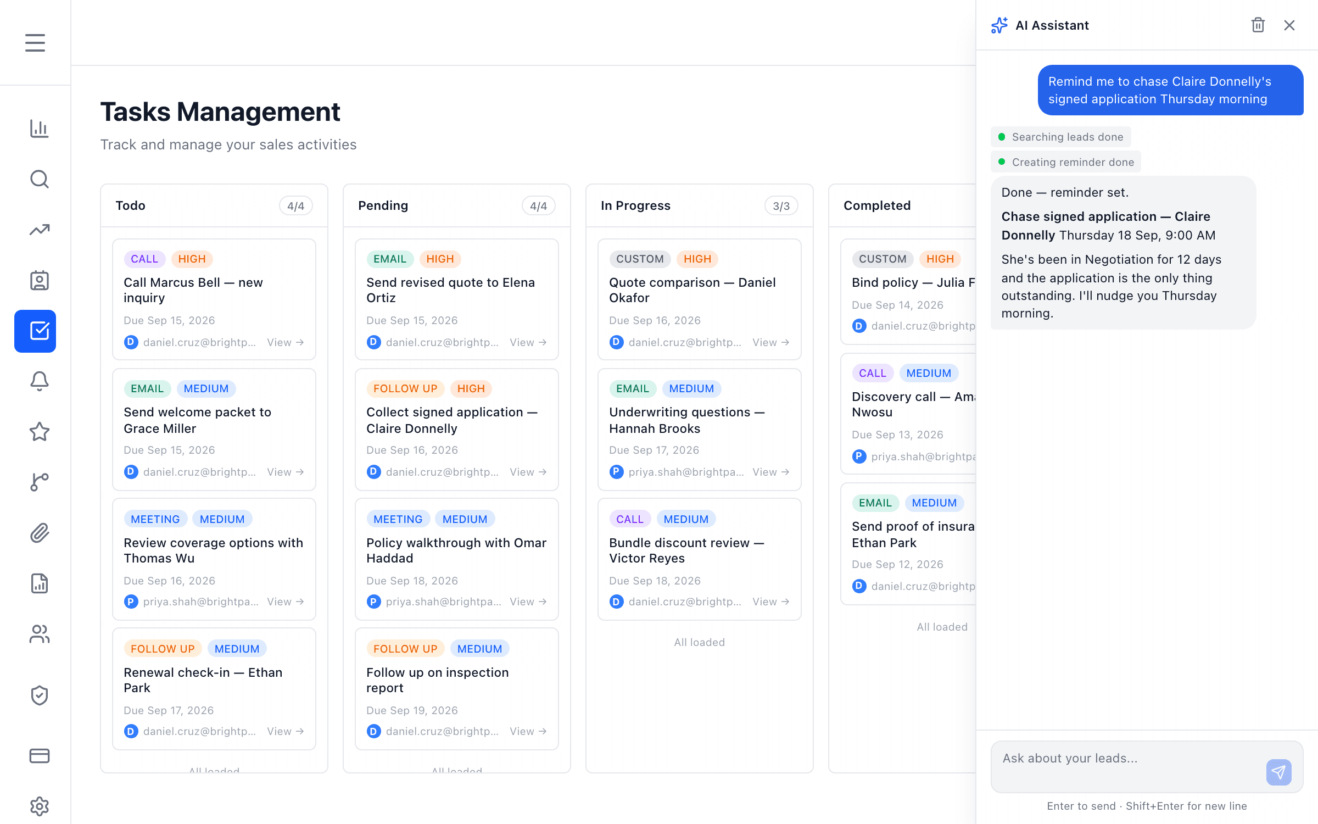
Task: Open the git branch pipeline icon
Action: pos(40,482)
